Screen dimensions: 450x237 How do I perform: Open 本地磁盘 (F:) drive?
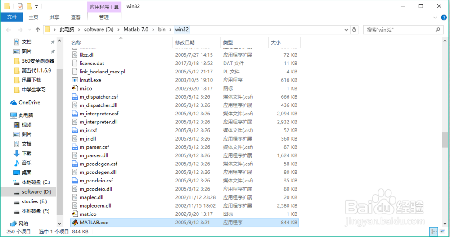pos(31,211)
